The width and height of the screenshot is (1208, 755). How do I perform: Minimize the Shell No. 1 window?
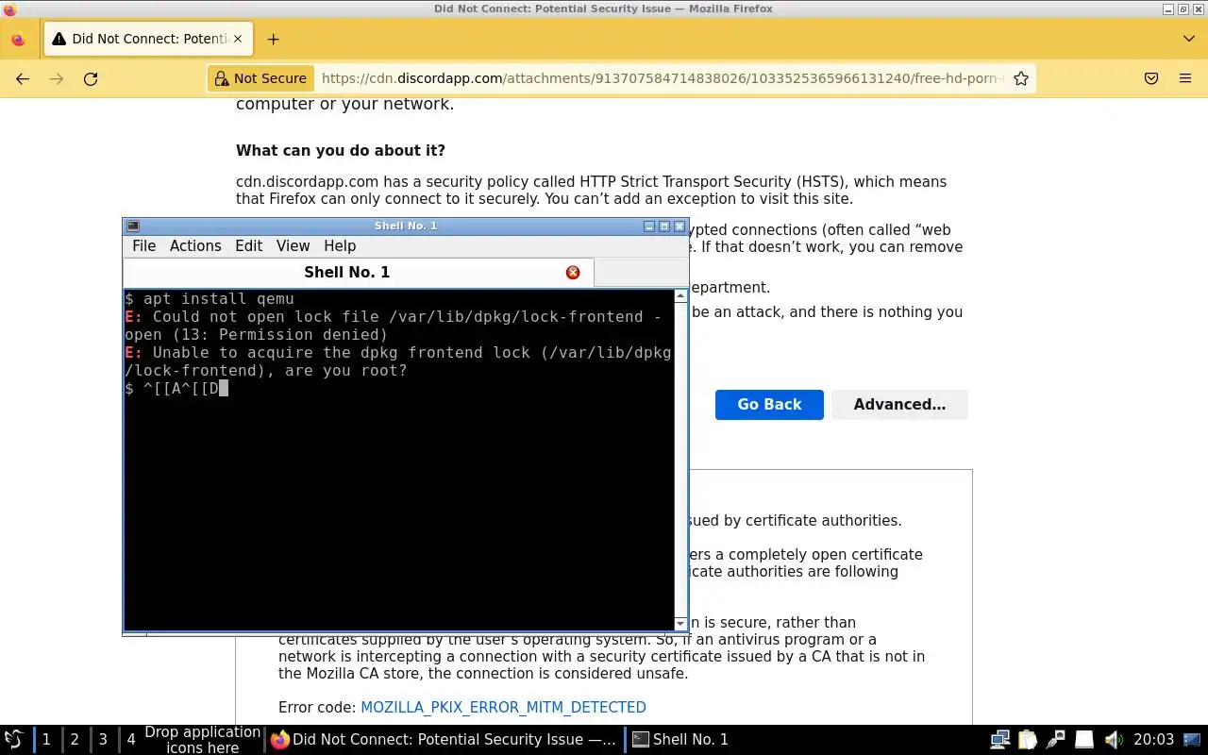(649, 226)
